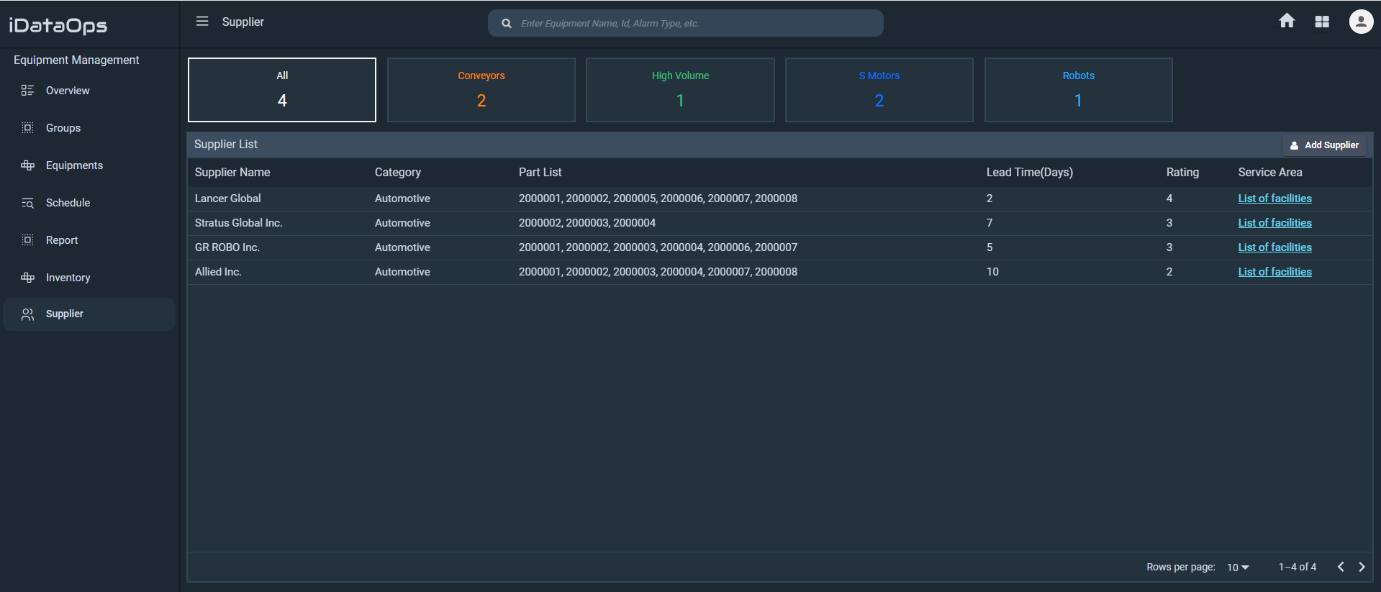The height and width of the screenshot is (592, 1381).
Task: Click the Schedule sidebar icon
Action: 27,203
